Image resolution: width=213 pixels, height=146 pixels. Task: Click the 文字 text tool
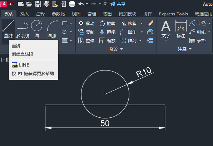166,31
